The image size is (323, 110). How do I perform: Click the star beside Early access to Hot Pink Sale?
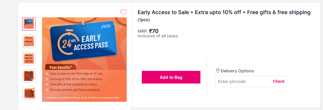click(47, 74)
